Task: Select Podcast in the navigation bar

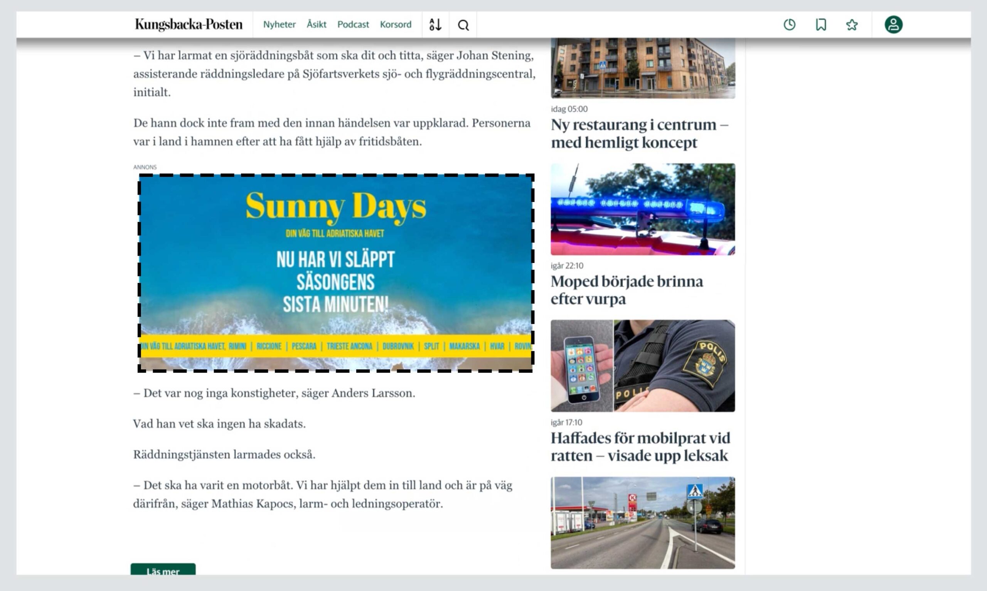Action: [x=353, y=25]
